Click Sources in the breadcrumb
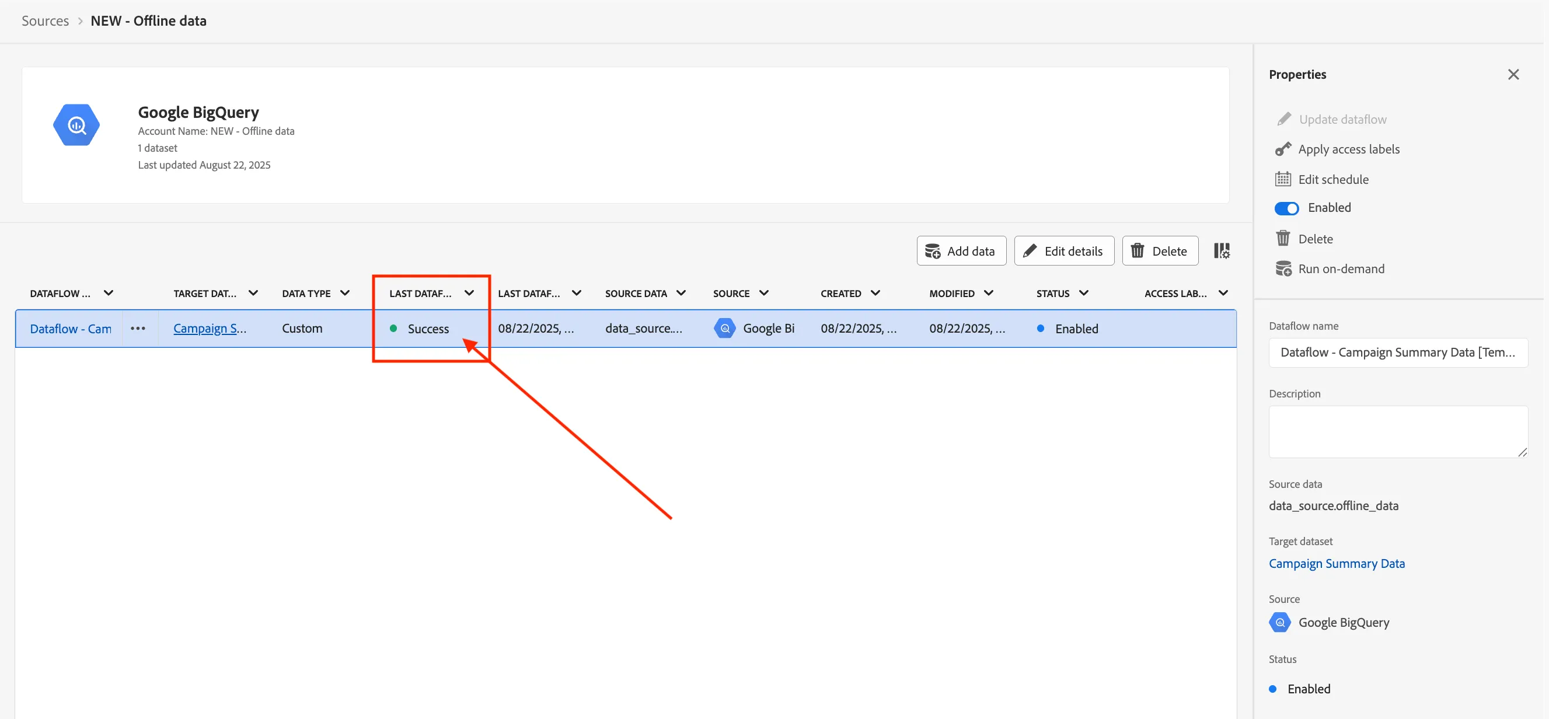 coord(45,20)
